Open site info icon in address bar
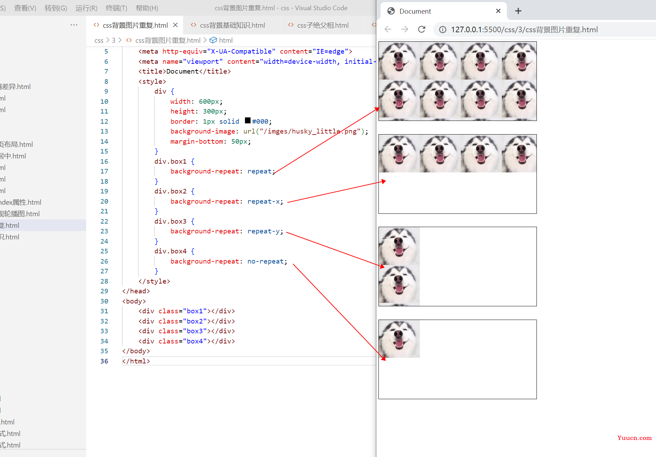Viewport: 656px width, 457px height. click(443, 30)
